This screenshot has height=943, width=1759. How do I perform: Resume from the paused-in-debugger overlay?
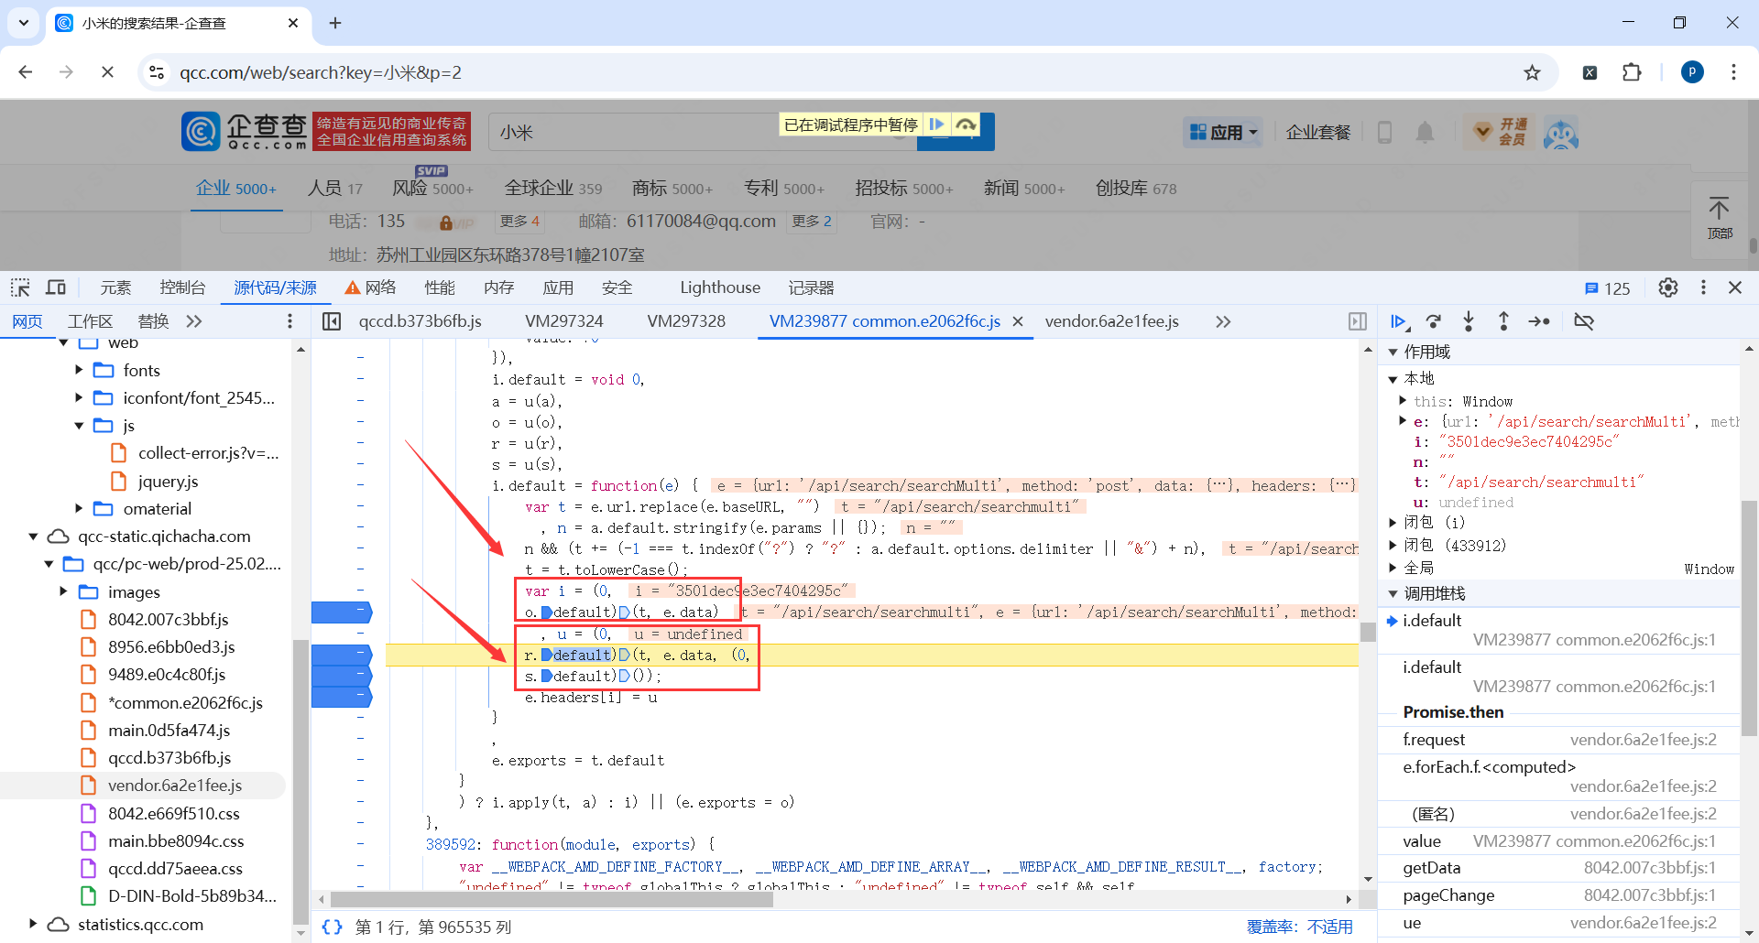tap(936, 125)
